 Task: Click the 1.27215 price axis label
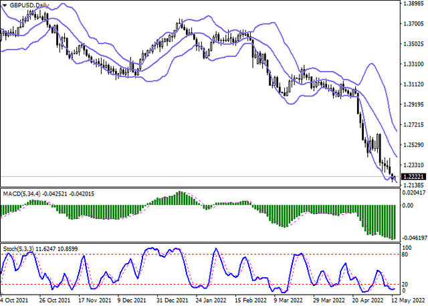pyautogui.click(x=415, y=125)
